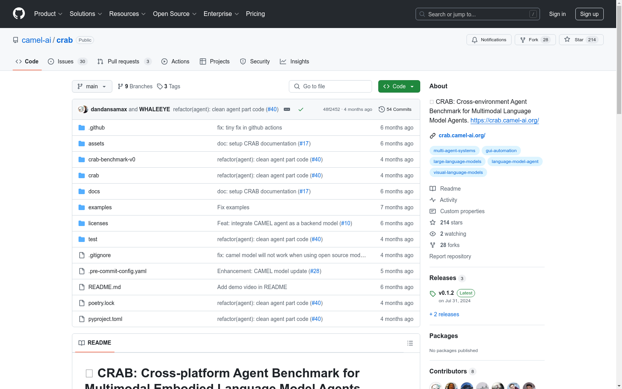Expand the Open Source menu
This screenshot has height=389, width=622.
click(x=175, y=14)
